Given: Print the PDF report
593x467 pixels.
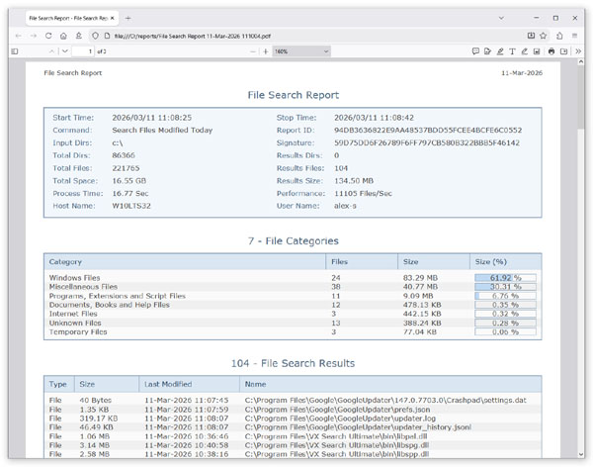Looking at the screenshot, I should (551, 51).
